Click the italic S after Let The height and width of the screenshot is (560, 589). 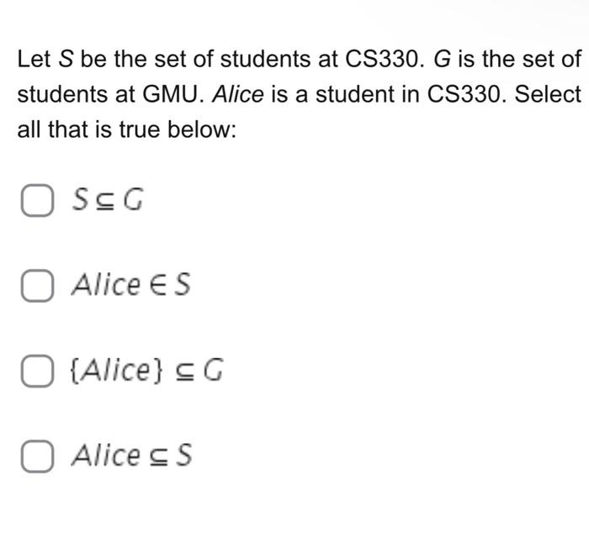tap(66, 59)
